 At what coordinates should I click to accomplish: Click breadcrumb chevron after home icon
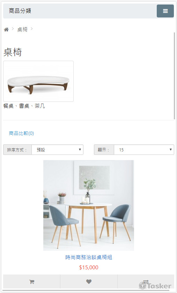13,29
